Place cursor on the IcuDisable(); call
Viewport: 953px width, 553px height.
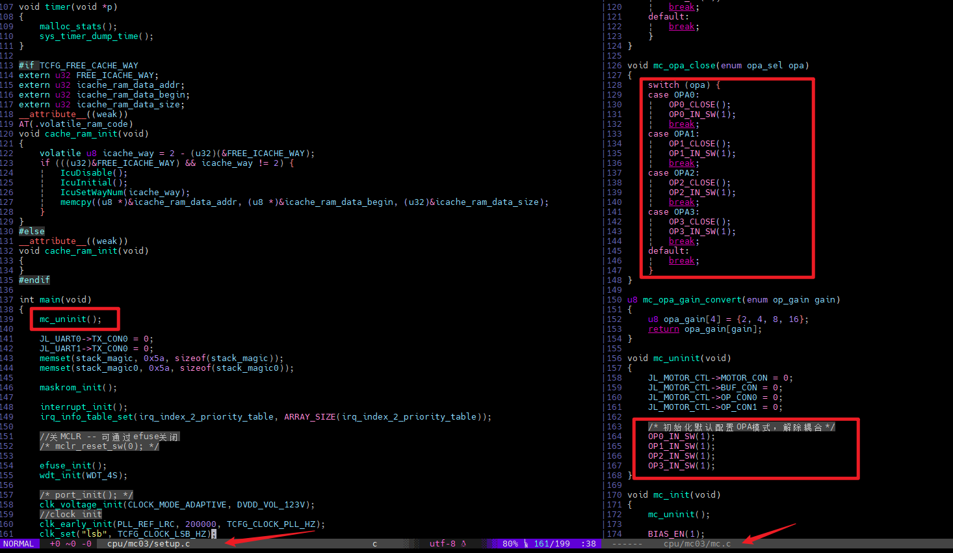coord(94,173)
